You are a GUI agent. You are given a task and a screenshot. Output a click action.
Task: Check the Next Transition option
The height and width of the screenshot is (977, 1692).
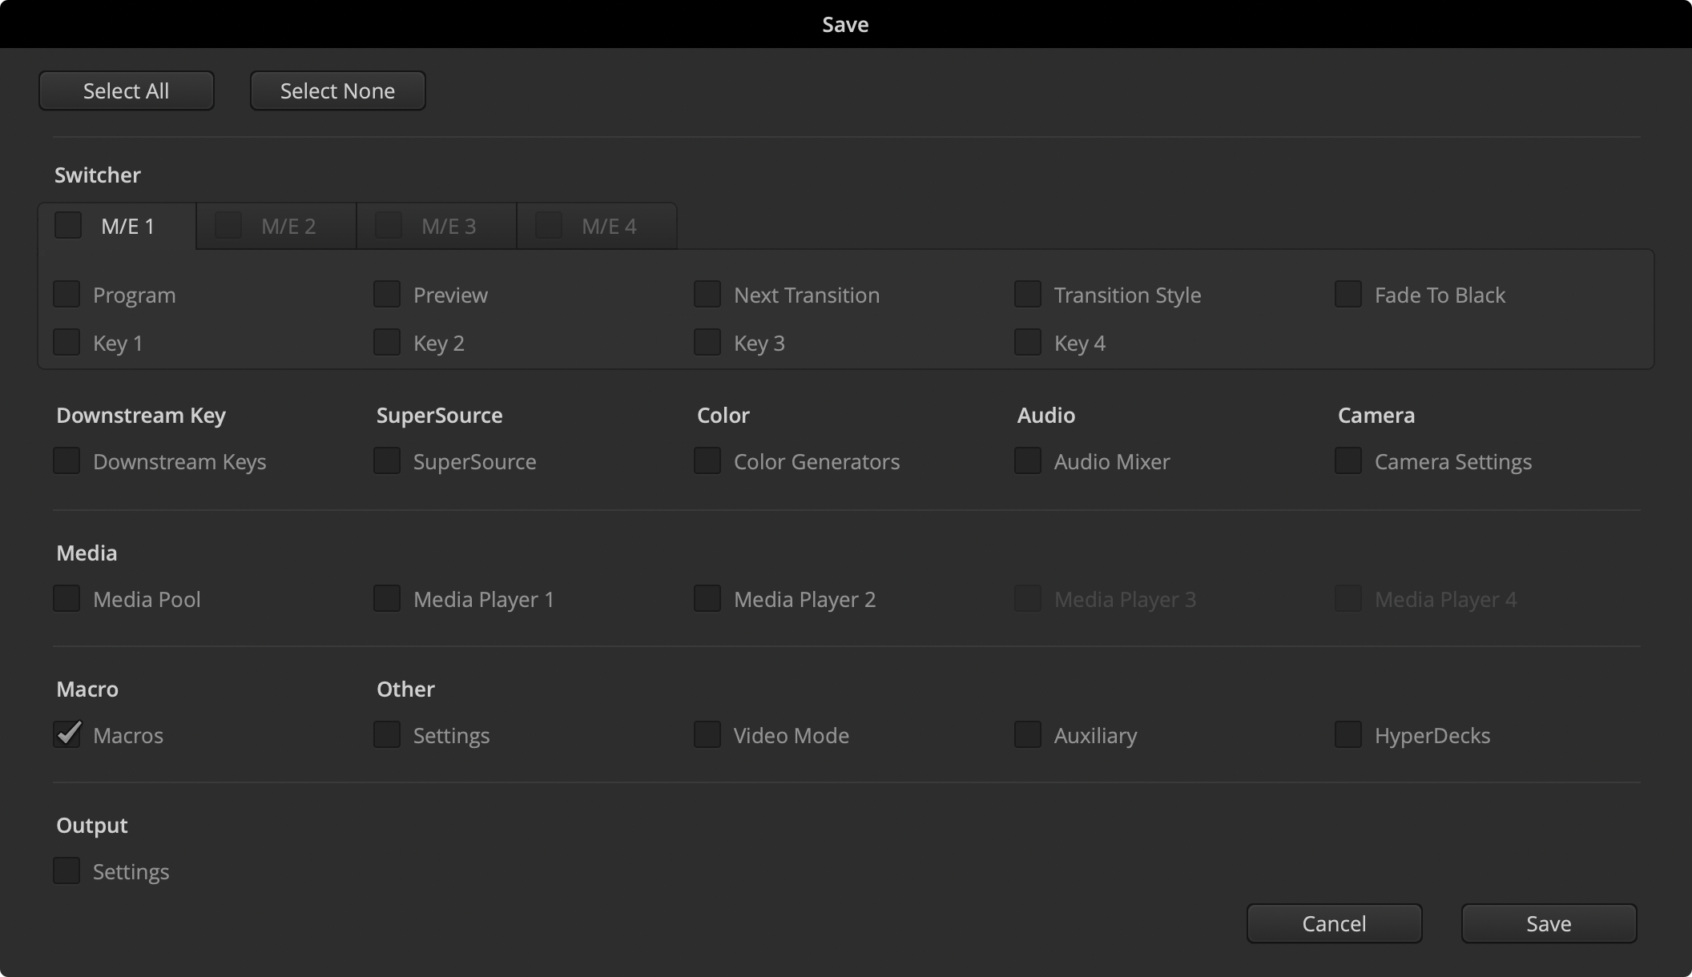[x=708, y=295]
